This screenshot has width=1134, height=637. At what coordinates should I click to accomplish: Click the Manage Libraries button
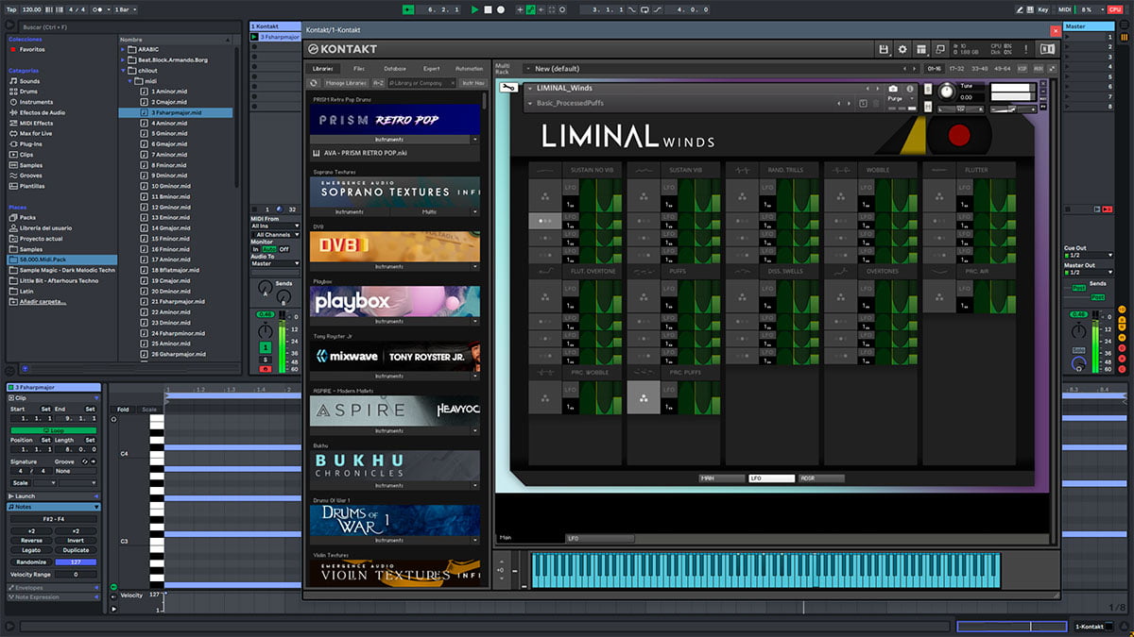click(x=346, y=83)
